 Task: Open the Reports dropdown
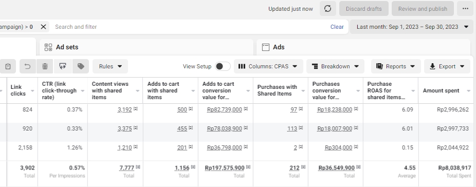point(396,66)
